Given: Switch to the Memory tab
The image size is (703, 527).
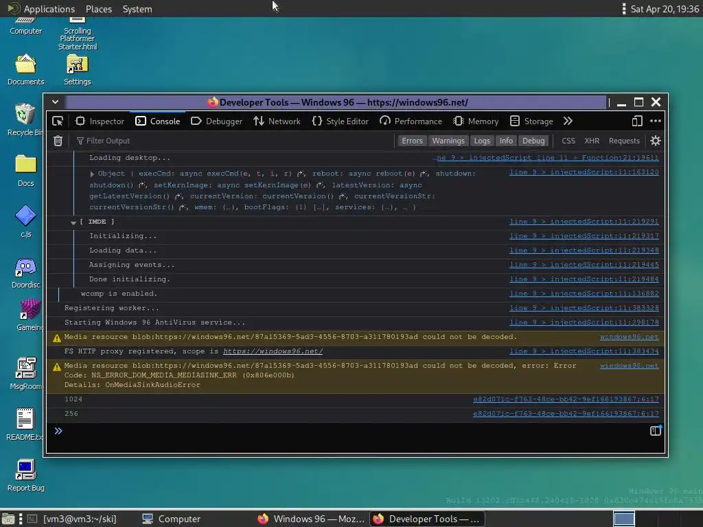Looking at the screenshot, I should (x=476, y=121).
